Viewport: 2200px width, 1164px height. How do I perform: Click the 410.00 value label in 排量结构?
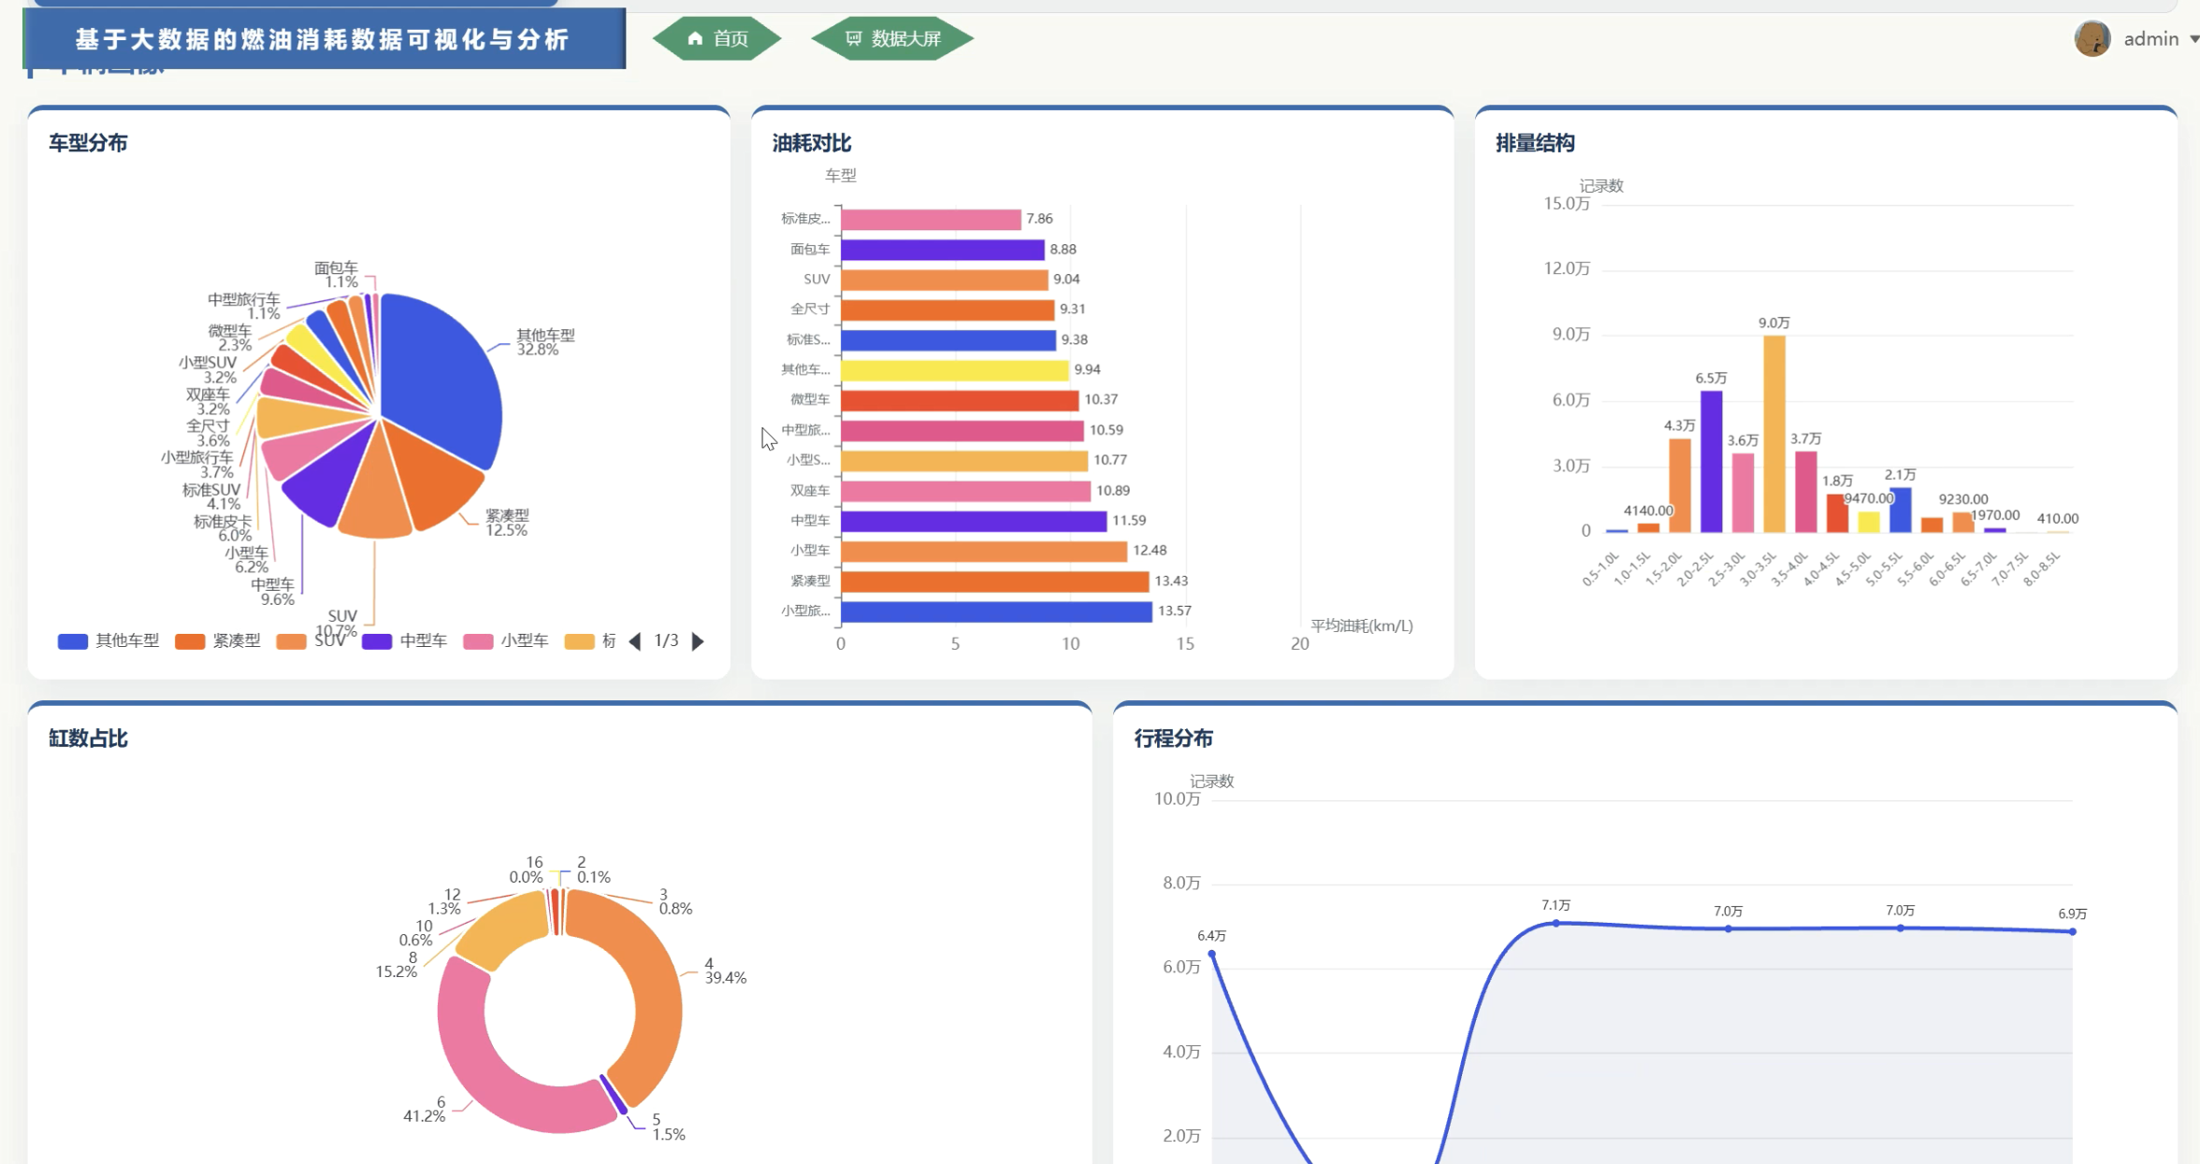pyautogui.click(x=2058, y=519)
